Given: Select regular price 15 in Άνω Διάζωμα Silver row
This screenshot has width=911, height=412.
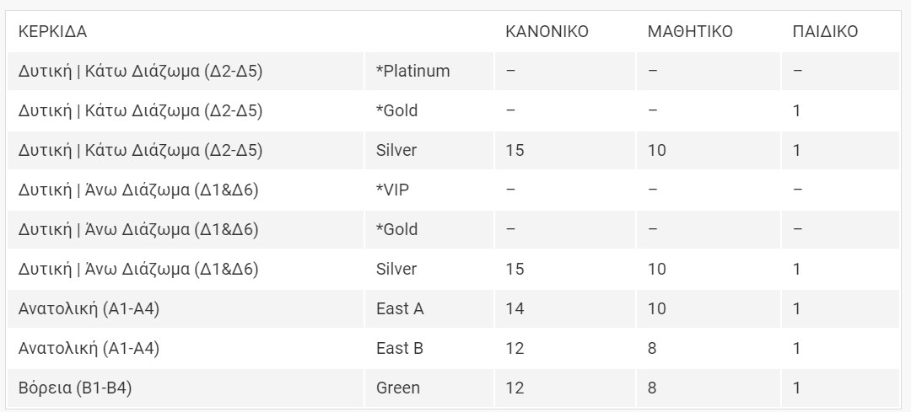Looking at the screenshot, I should pos(515,270).
